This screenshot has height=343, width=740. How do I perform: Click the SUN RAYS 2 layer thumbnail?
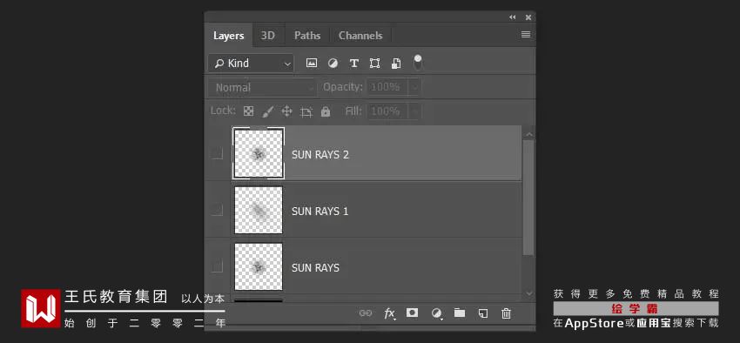(x=259, y=153)
